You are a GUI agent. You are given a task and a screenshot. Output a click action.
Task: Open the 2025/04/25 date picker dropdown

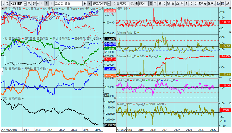109,3
